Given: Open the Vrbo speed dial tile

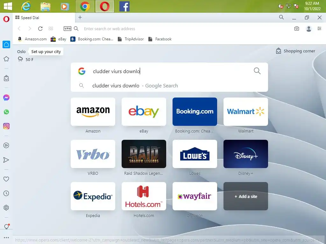Looking at the screenshot, I should tap(93, 154).
